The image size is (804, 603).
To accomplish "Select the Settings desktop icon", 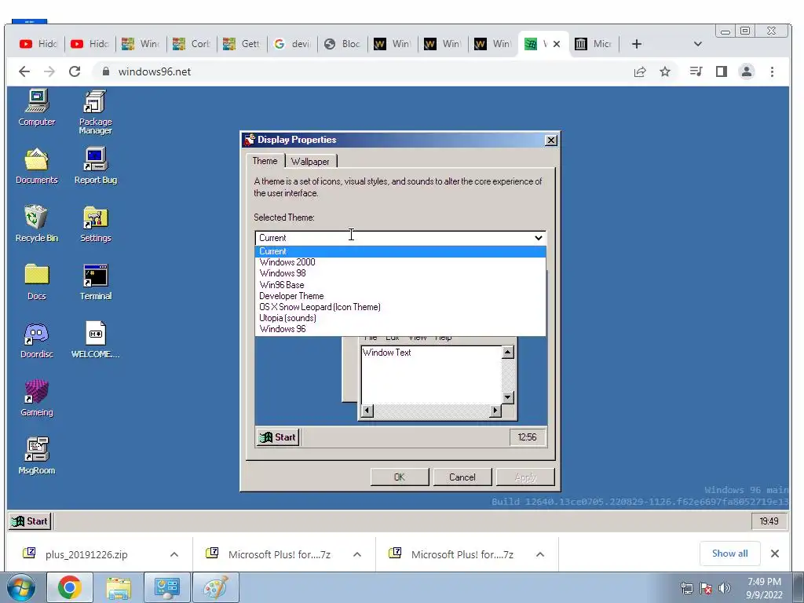I will click(95, 224).
